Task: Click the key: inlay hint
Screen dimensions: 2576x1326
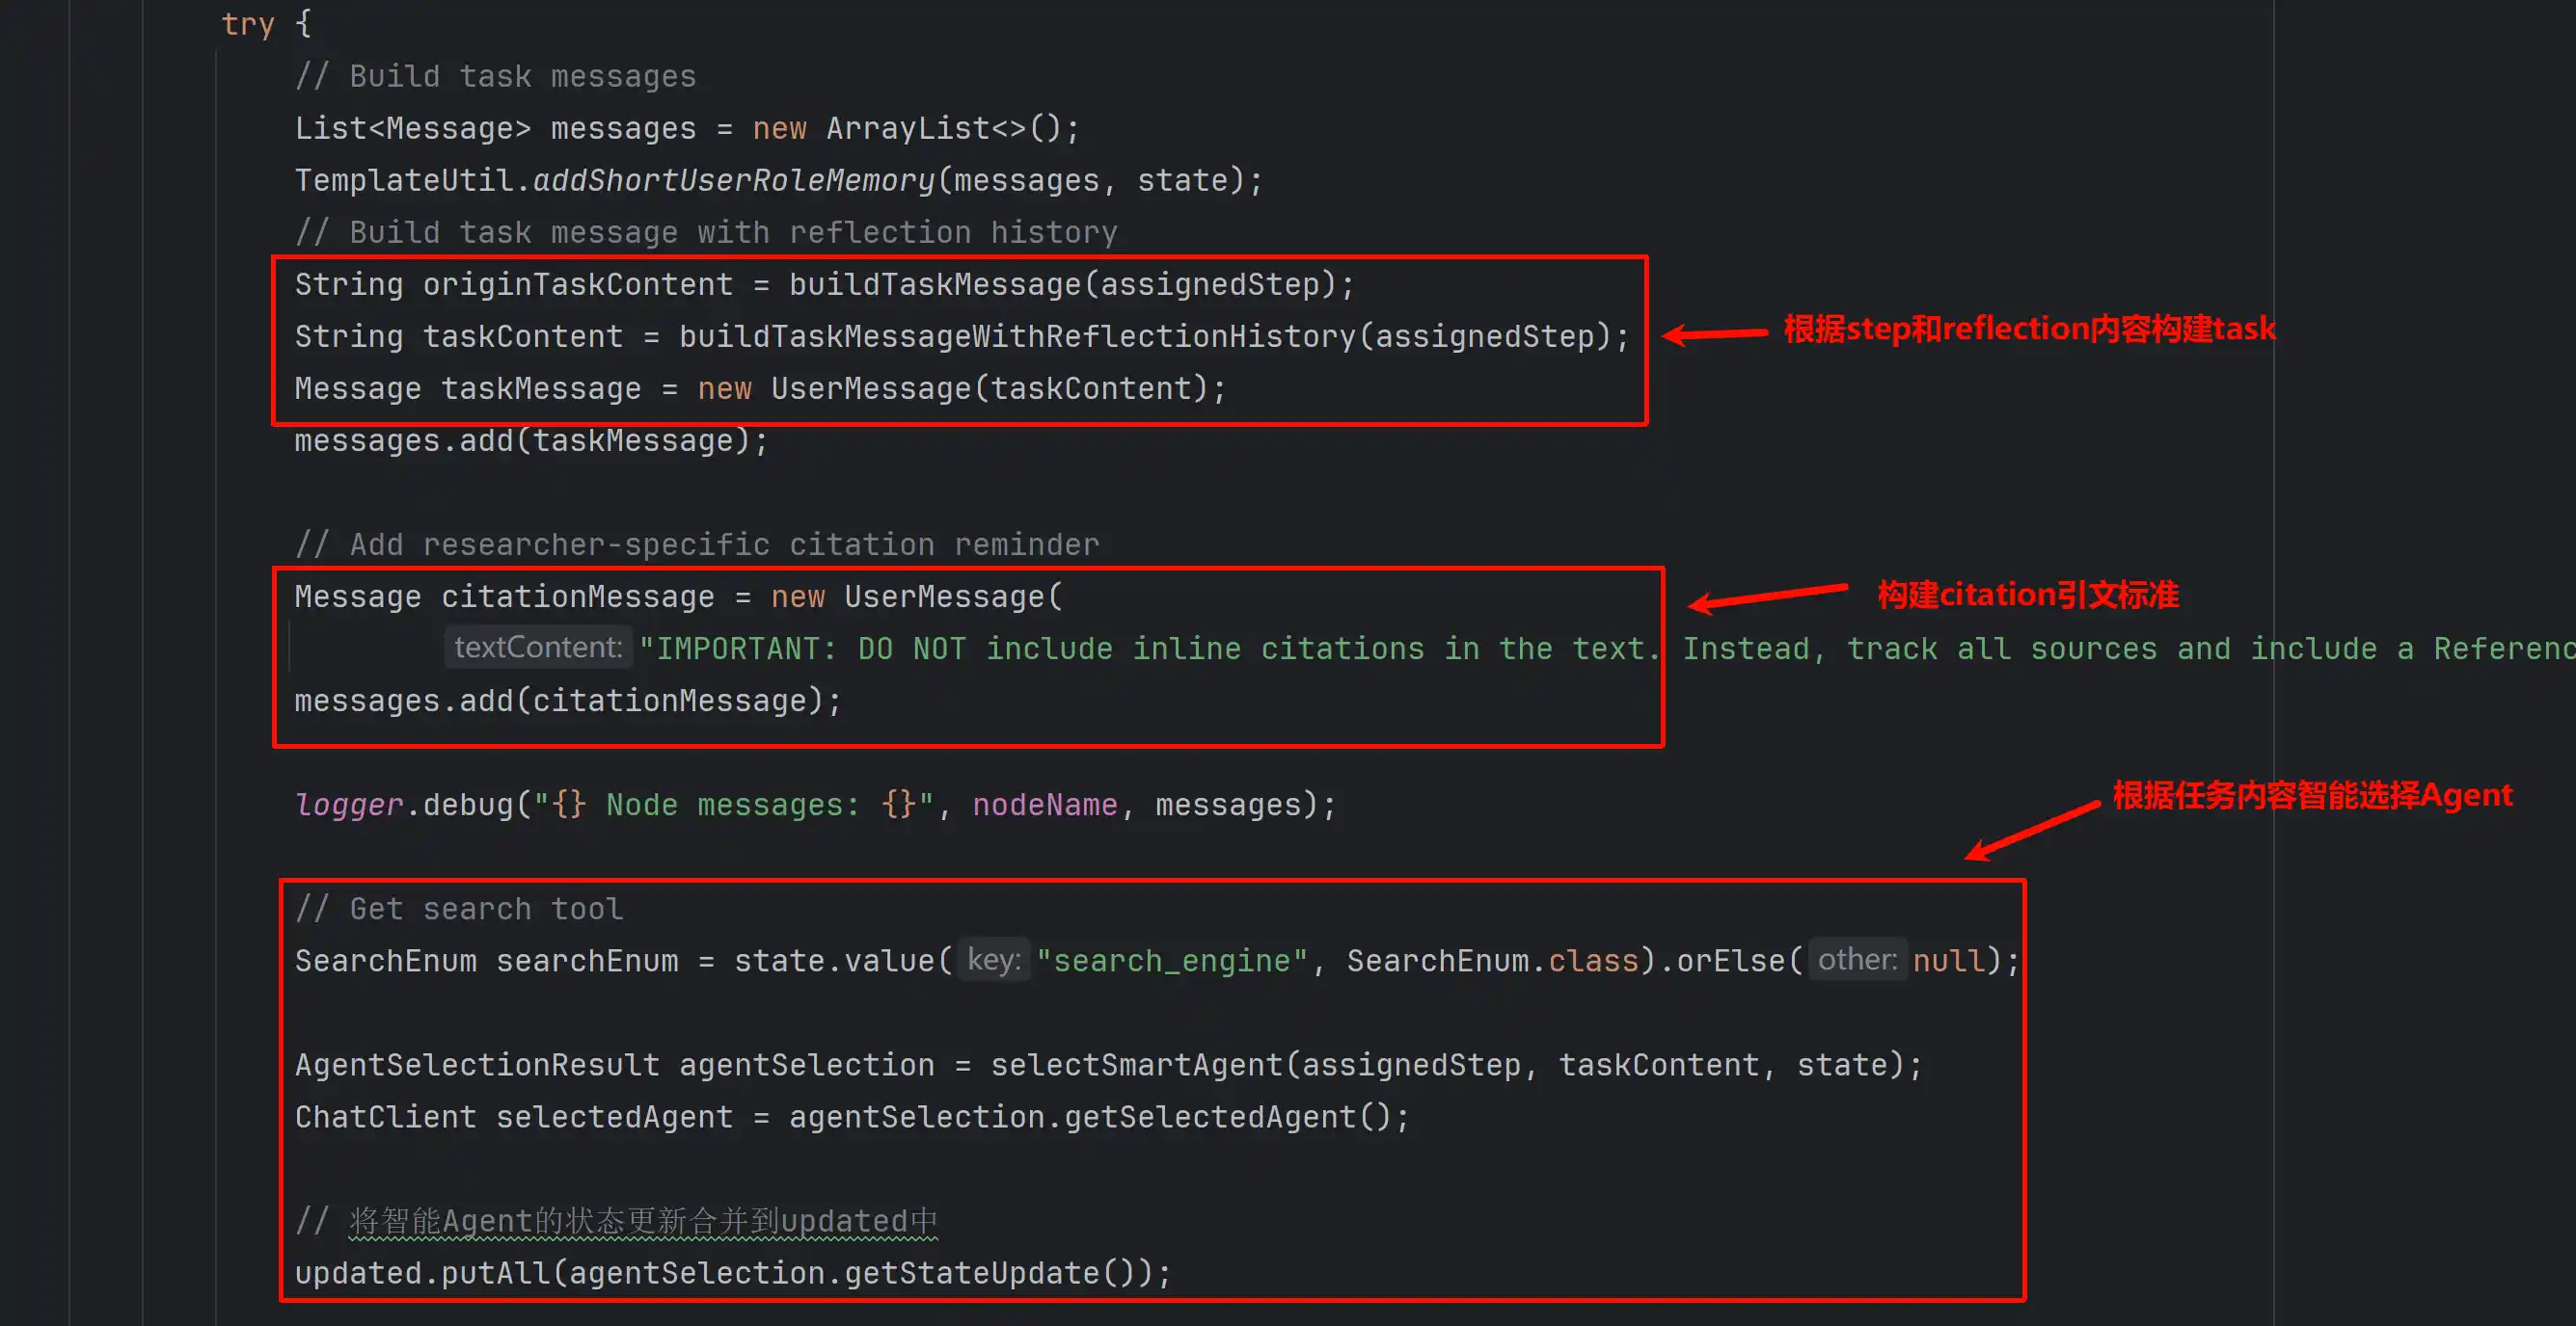Action: click(x=993, y=960)
